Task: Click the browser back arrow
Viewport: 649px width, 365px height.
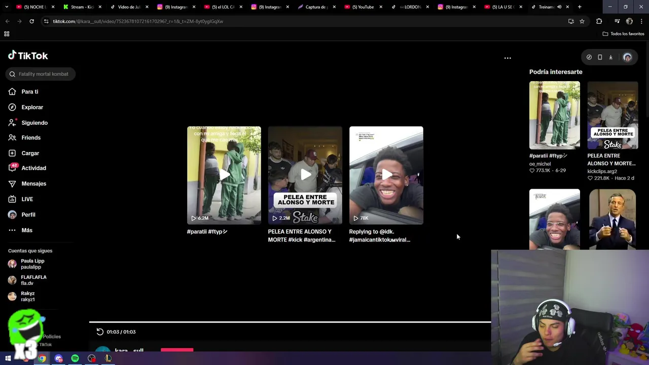Action: [7, 21]
